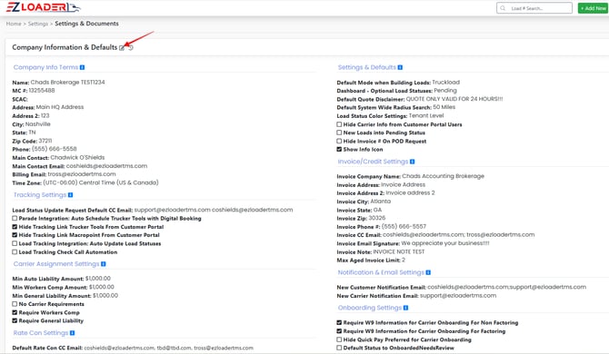Click Load Status Color Settings value Tenant Level
The width and height of the screenshot is (609, 354).
point(426,115)
